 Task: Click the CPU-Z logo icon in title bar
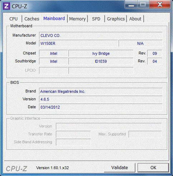tap(6, 6)
